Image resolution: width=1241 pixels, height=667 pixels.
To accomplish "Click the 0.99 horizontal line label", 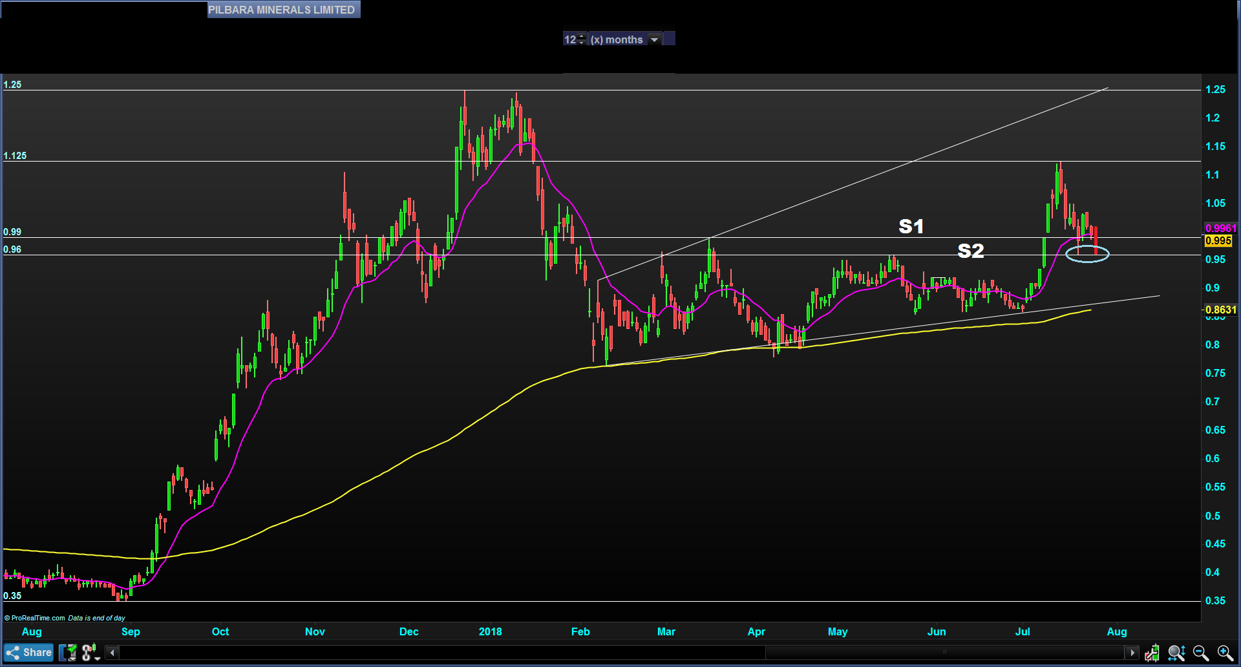I will [x=12, y=231].
